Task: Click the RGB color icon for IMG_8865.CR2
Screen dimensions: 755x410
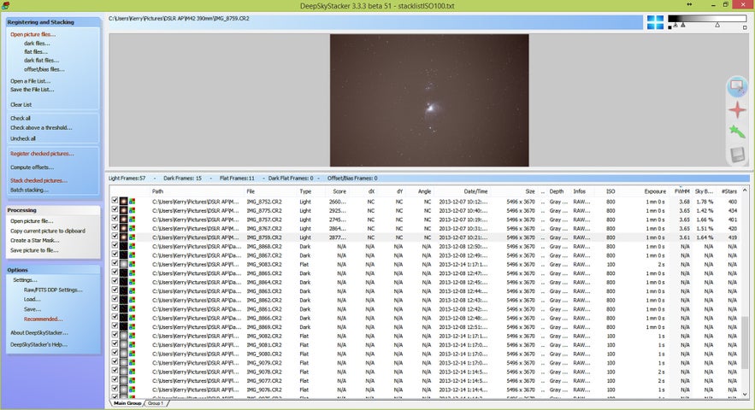Action: pyautogui.click(x=132, y=273)
